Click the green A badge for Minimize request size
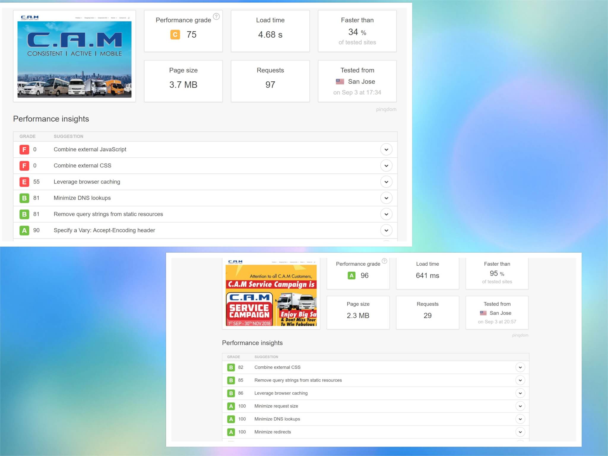Screen dimensions: 608x456 [x=231, y=406]
